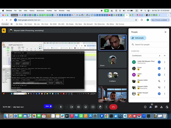This screenshot has width=171, height=128.
Task: Turn on captions button
Action: coord(79,107)
